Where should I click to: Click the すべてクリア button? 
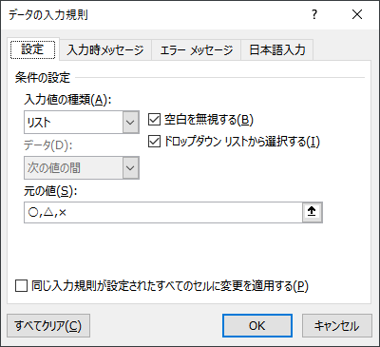coord(48,325)
